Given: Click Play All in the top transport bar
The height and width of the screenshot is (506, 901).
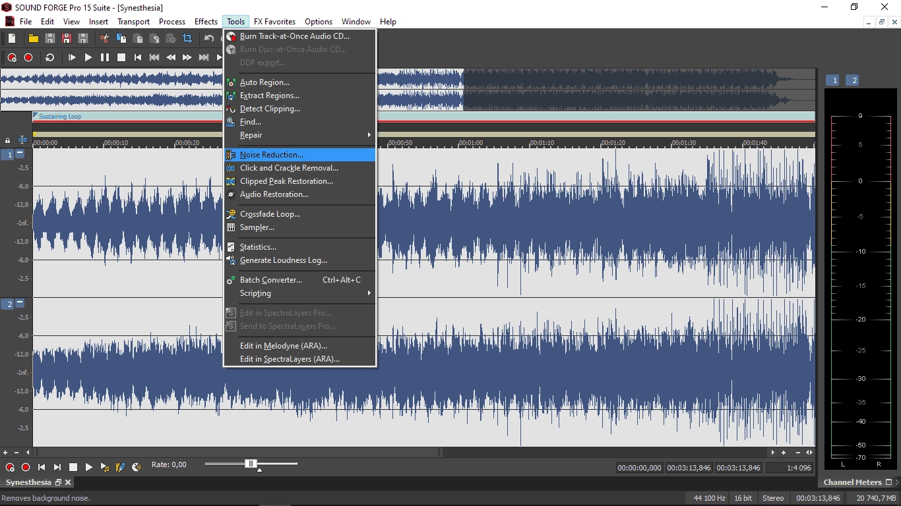Looking at the screenshot, I should coord(72,57).
